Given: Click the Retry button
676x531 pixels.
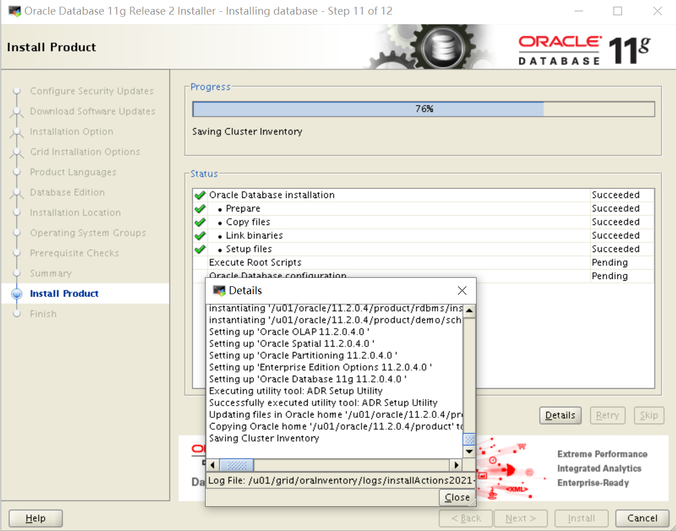Looking at the screenshot, I should pyautogui.click(x=607, y=416).
